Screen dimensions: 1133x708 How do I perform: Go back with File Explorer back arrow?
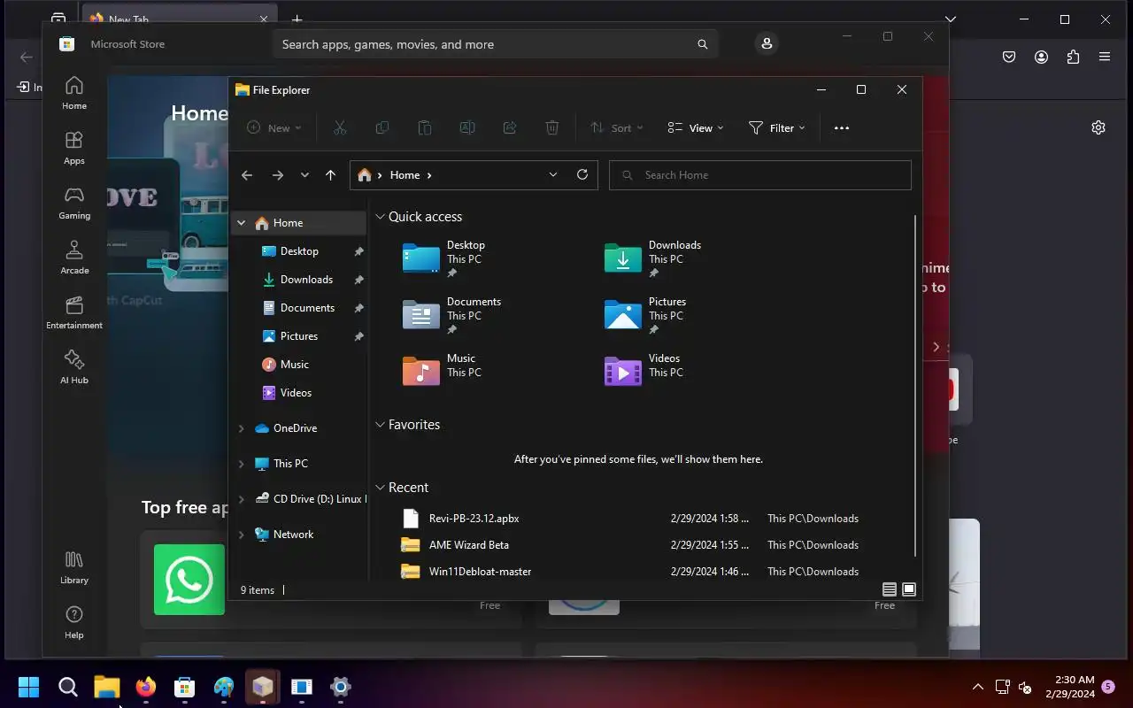(247, 175)
